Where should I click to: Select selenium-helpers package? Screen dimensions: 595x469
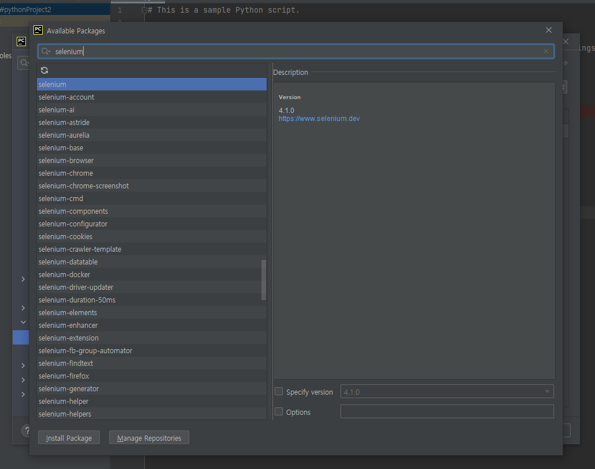[152, 414]
